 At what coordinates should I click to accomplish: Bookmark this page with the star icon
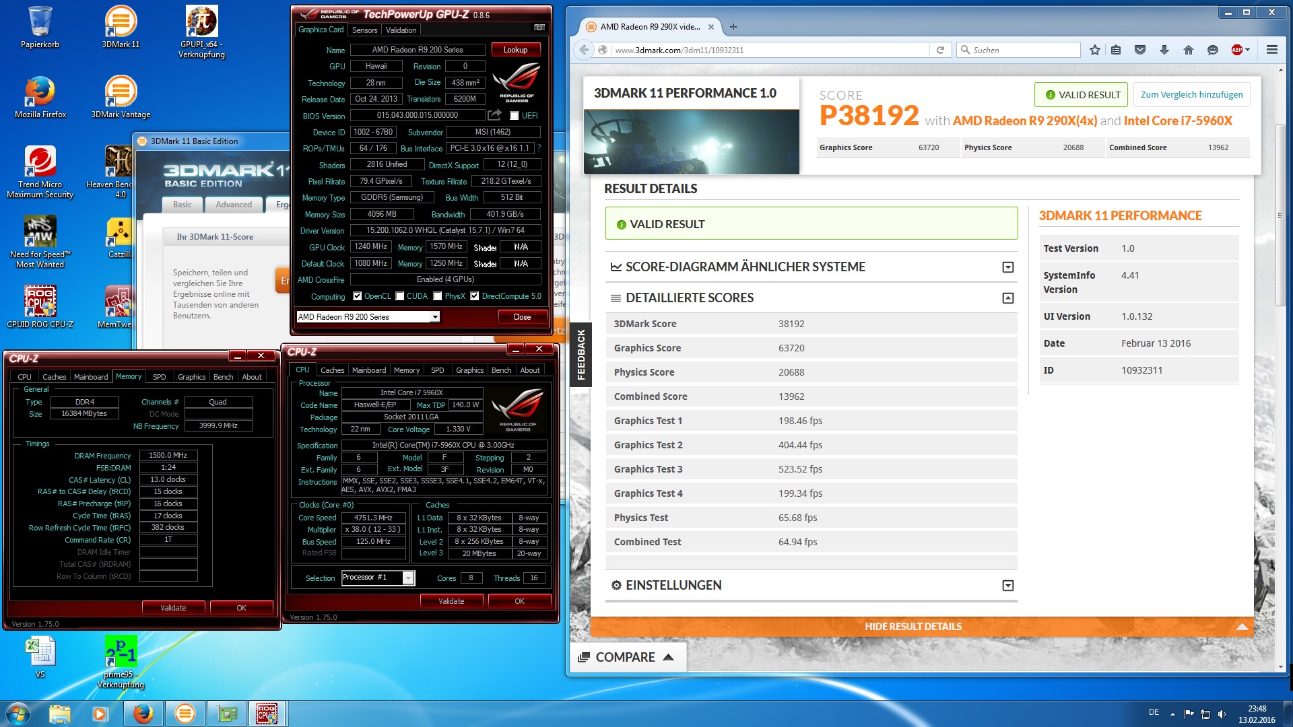tap(1095, 50)
